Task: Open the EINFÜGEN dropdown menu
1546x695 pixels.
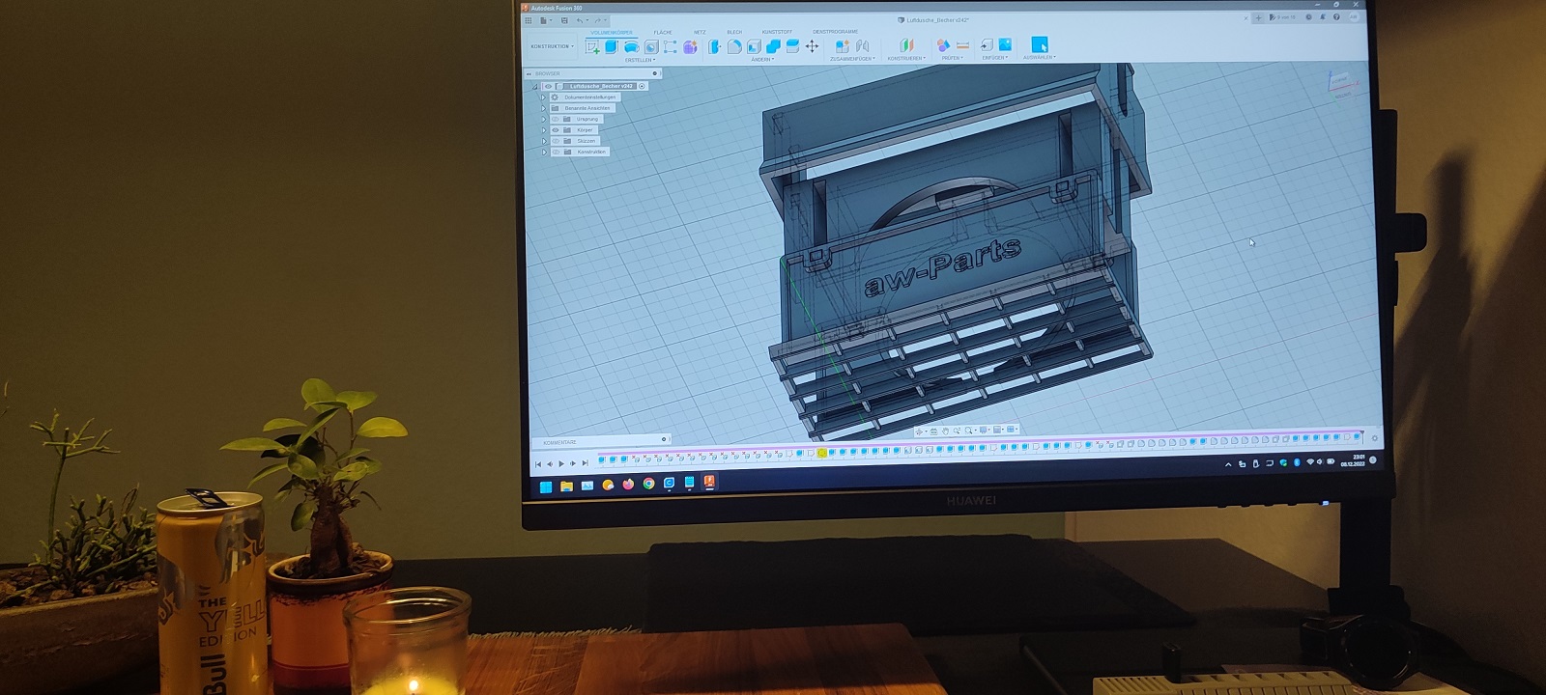Action: 994,58
